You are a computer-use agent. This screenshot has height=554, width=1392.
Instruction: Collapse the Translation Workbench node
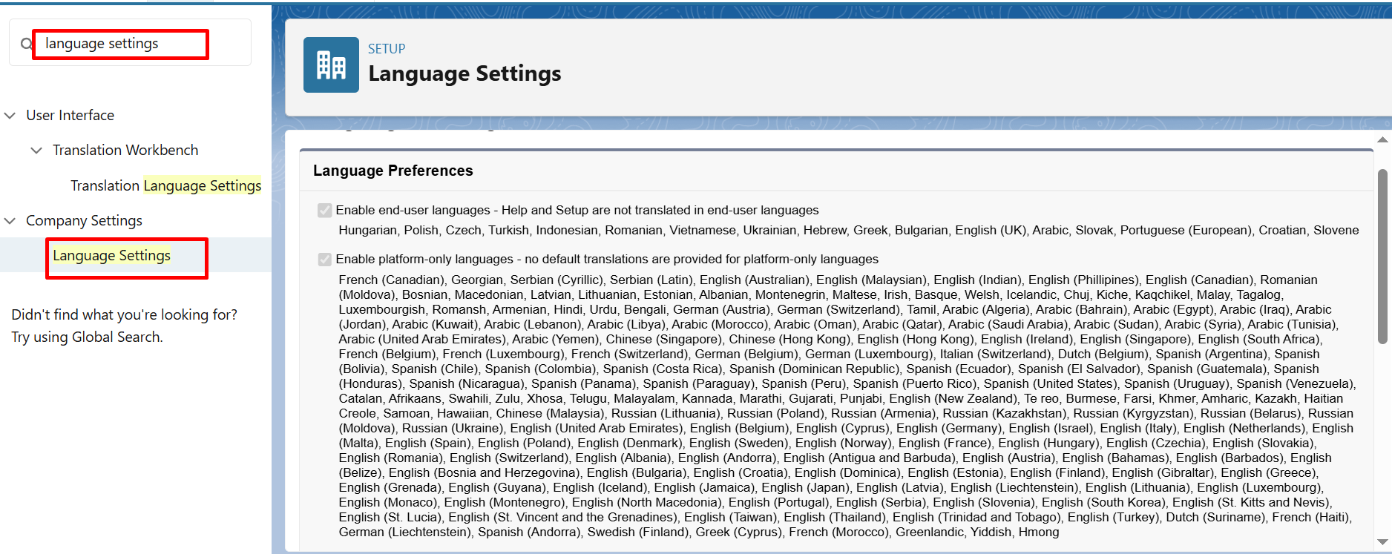coord(36,151)
